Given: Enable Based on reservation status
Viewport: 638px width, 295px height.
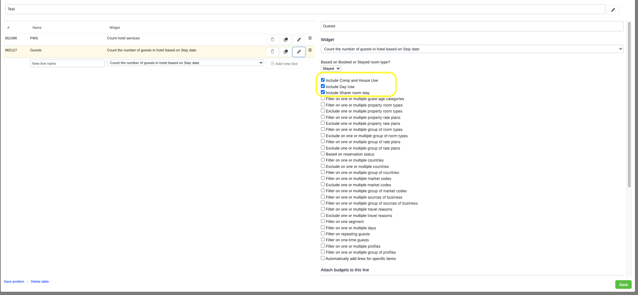Looking at the screenshot, I should pyautogui.click(x=323, y=154).
